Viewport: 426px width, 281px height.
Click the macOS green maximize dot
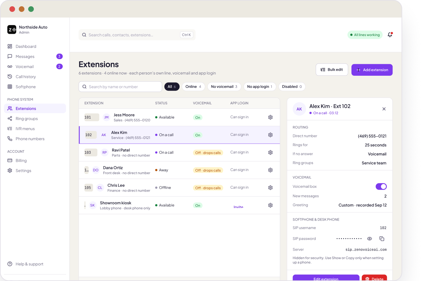pos(31,9)
